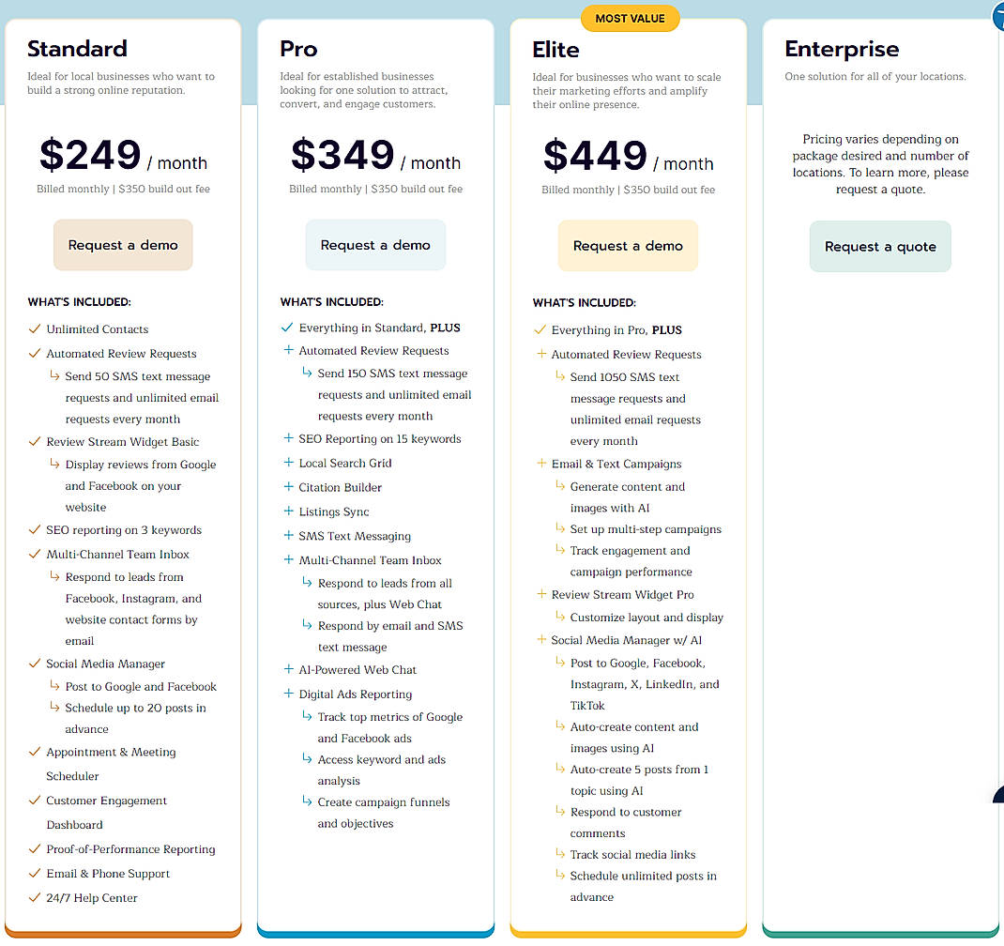Click the arrow icon beside Customize layout and display
This screenshot has height=946, width=1004.
tap(560, 617)
